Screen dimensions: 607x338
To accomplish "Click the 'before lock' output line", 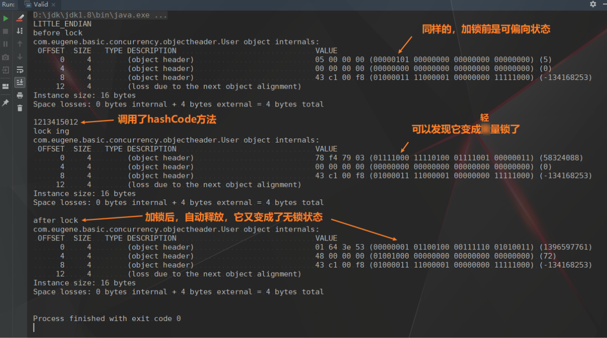I will coord(58,33).
